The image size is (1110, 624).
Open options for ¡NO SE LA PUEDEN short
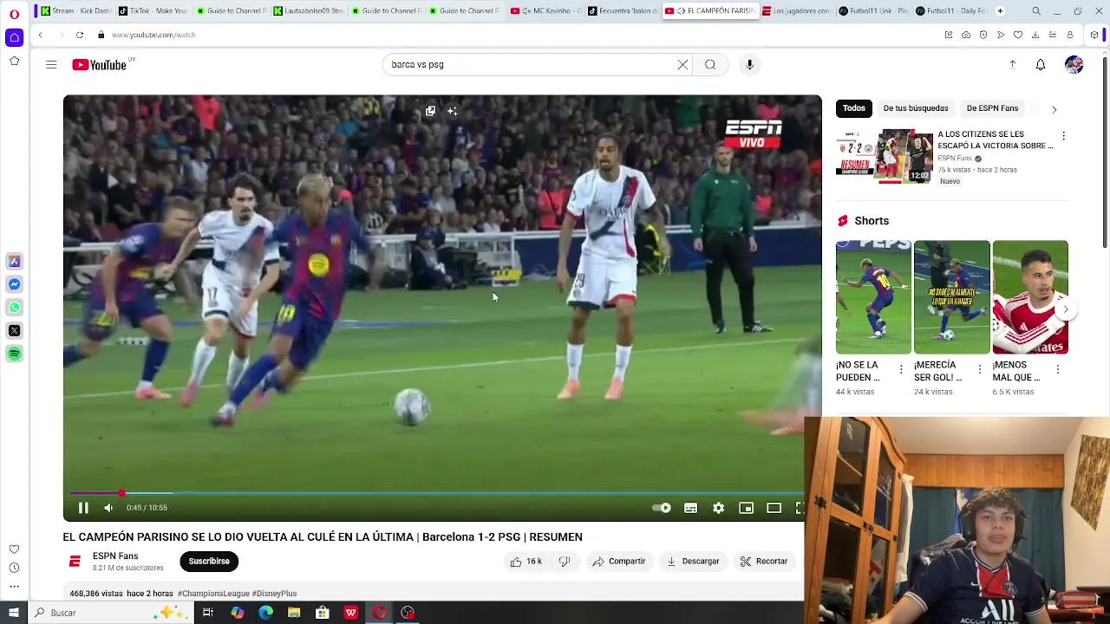[901, 370]
